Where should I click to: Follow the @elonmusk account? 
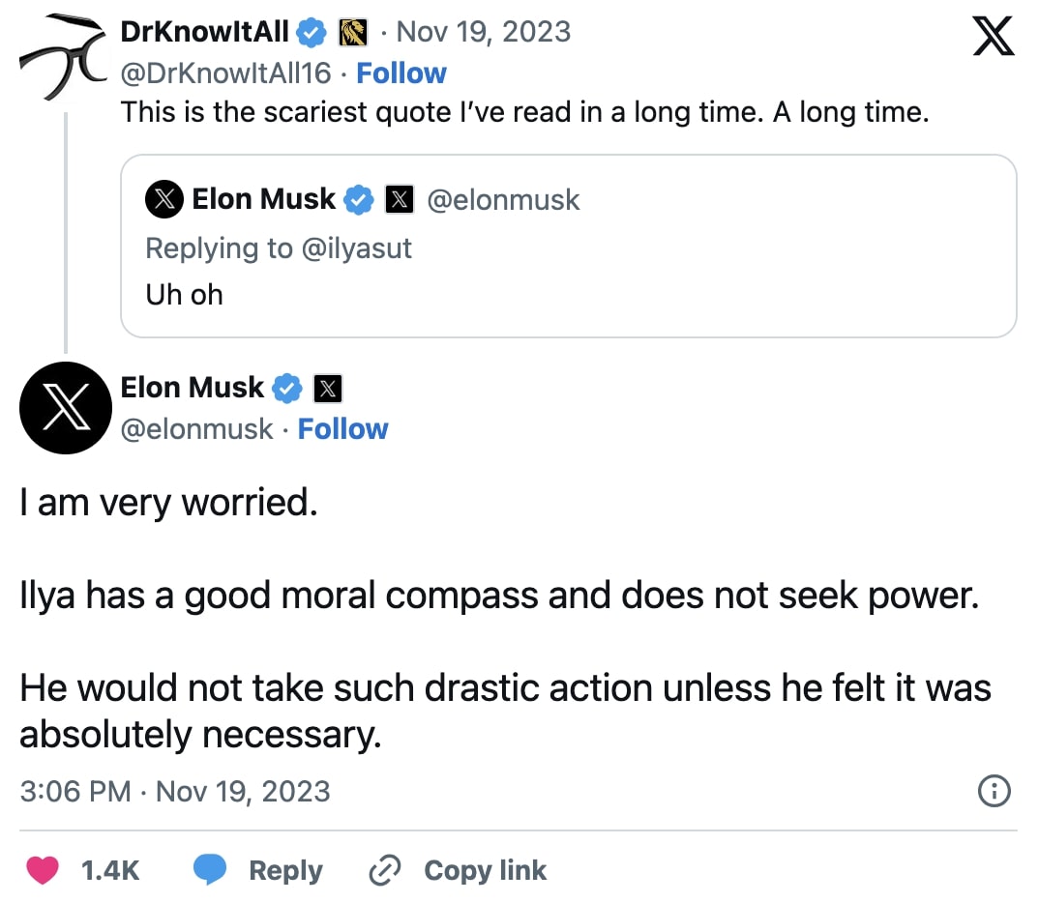tap(342, 429)
